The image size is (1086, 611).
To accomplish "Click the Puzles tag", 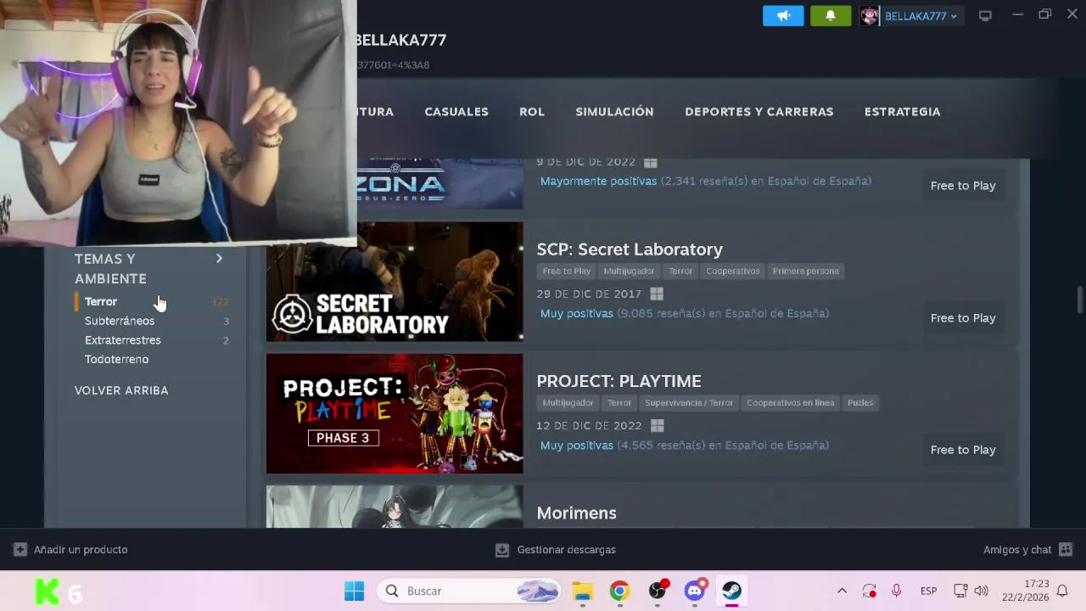I will coord(860,403).
